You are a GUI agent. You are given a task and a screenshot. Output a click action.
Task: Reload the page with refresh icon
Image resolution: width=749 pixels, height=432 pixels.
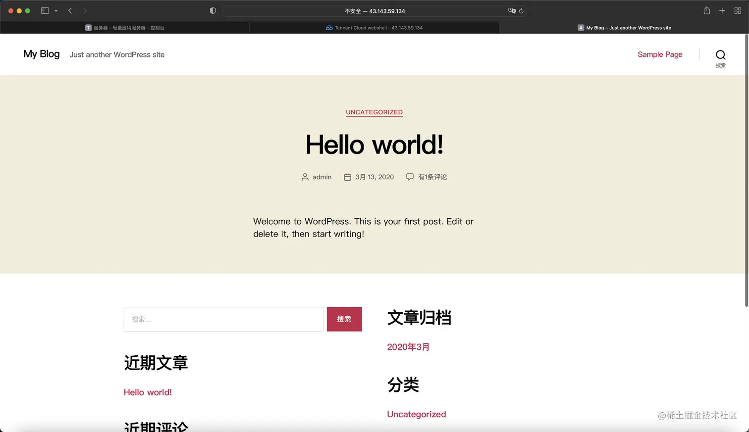(521, 11)
